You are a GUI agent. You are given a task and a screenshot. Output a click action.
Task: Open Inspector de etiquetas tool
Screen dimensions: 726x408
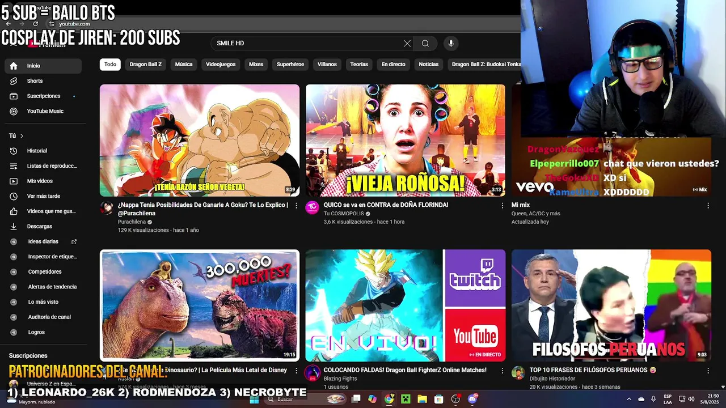click(x=43, y=257)
